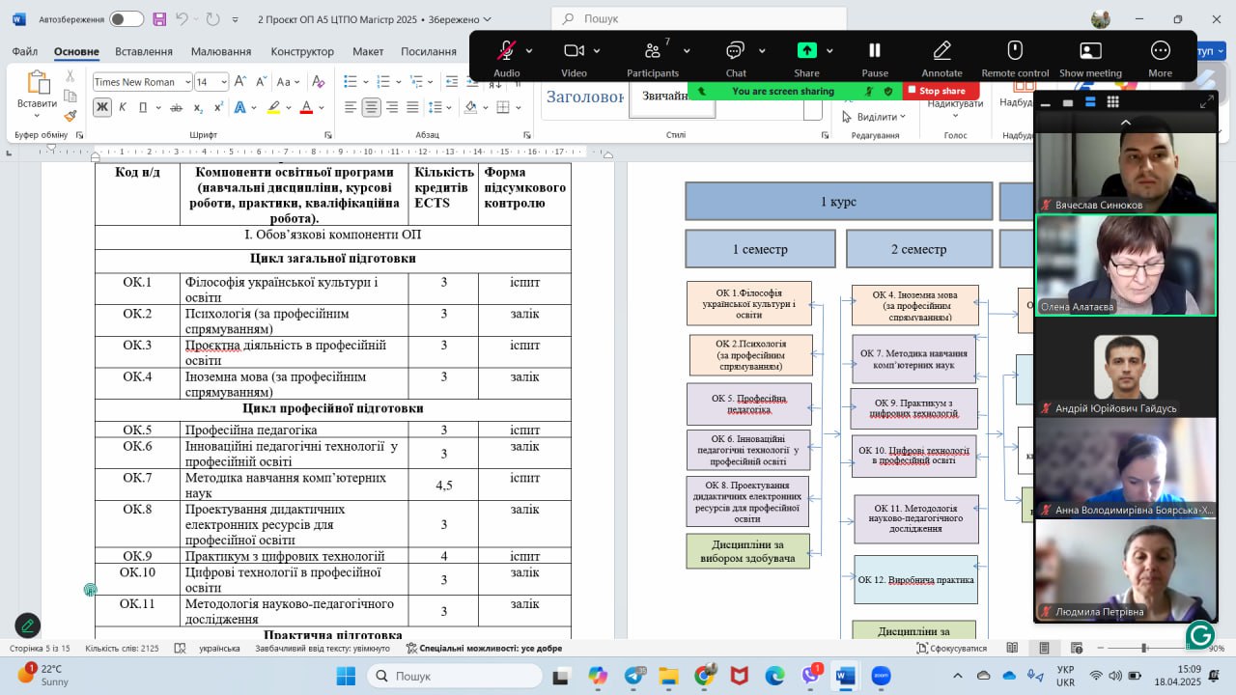The image size is (1236, 695).
Task: Open the Zoom app from the taskbar
Action: click(x=880, y=676)
